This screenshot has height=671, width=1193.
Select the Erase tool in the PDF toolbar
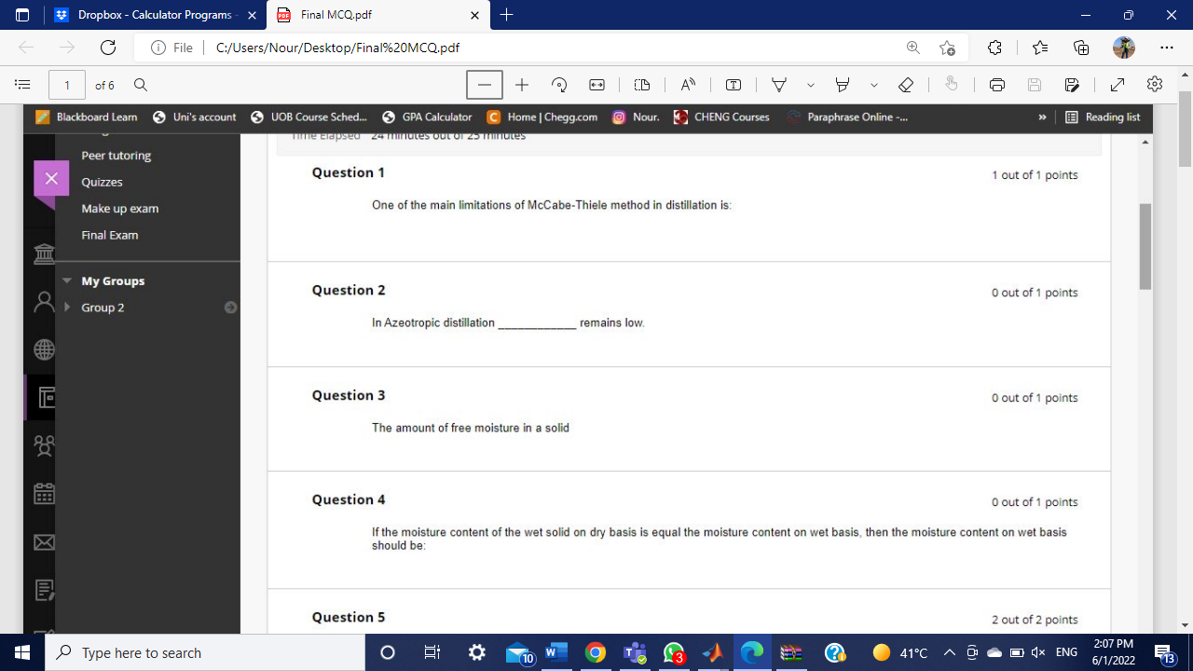(x=904, y=85)
